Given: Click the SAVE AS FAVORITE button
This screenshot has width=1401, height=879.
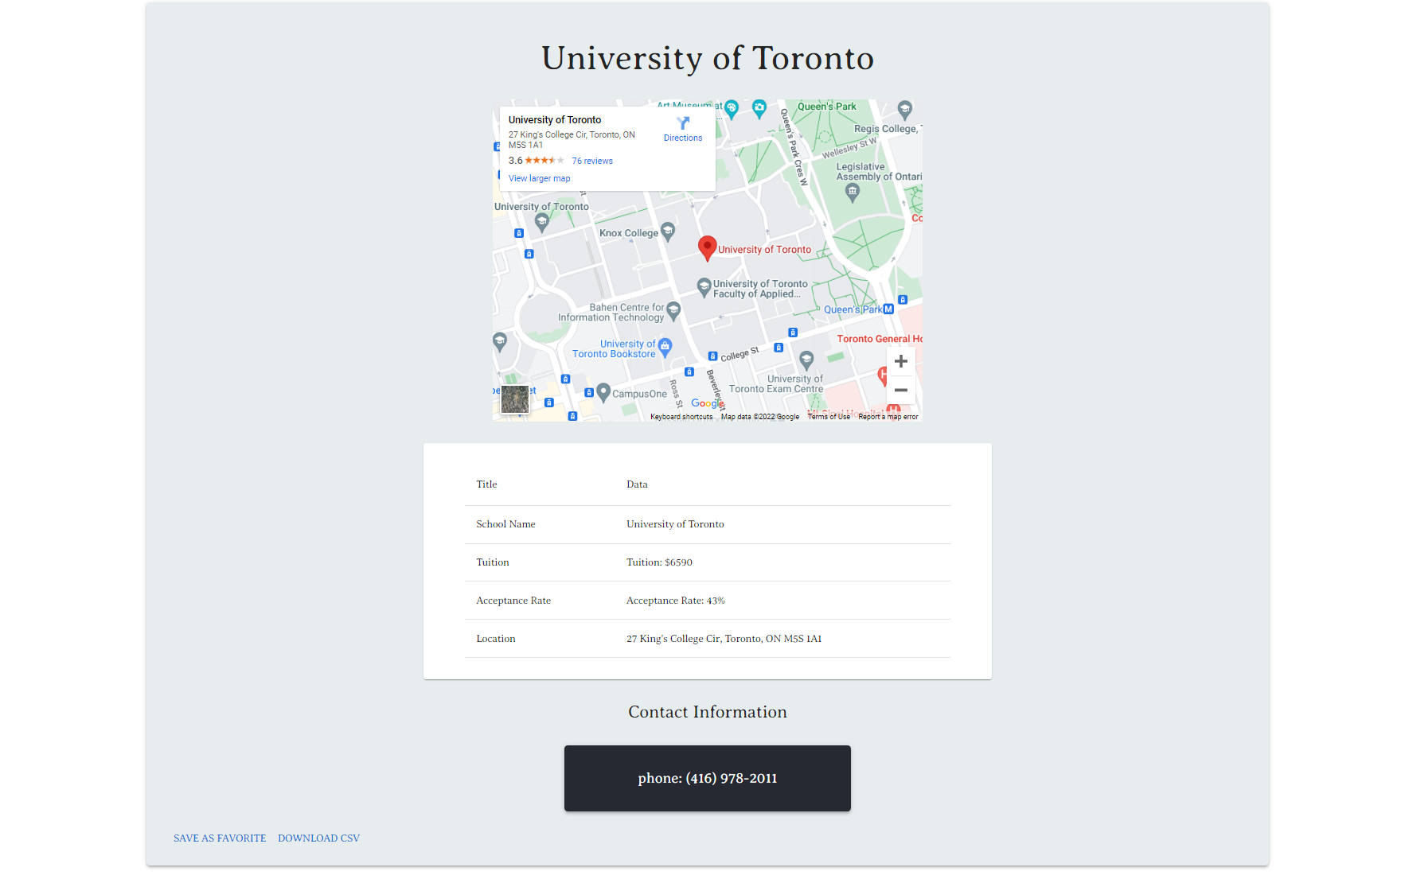Looking at the screenshot, I should coord(220,838).
